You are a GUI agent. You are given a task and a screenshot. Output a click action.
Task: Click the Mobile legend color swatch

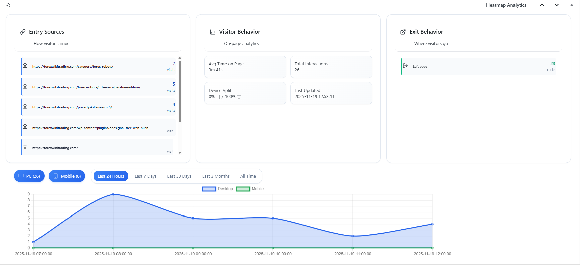(x=242, y=189)
